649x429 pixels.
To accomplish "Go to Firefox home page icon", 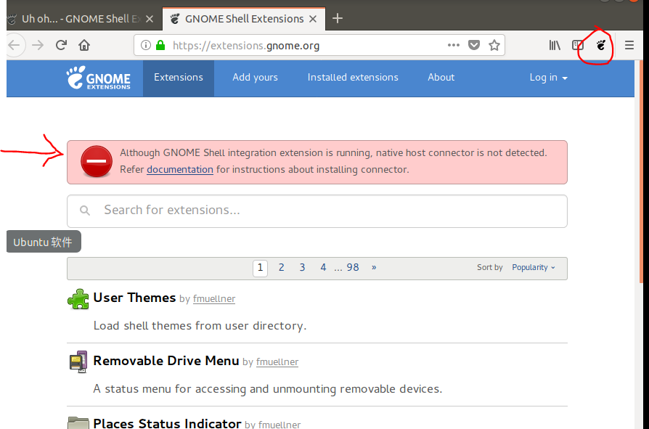I will click(84, 45).
